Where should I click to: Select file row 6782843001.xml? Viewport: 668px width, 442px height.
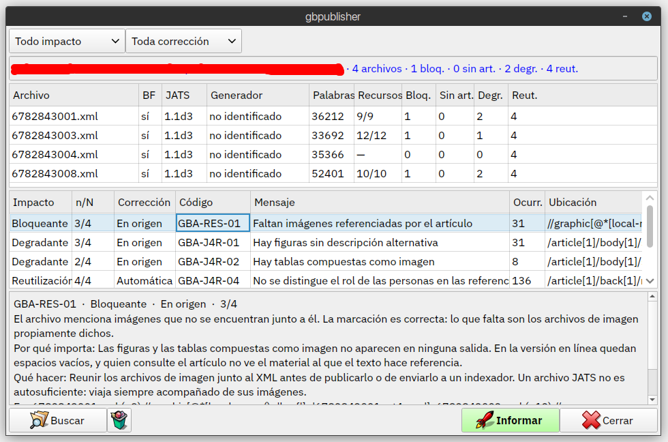[x=333, y=116]
